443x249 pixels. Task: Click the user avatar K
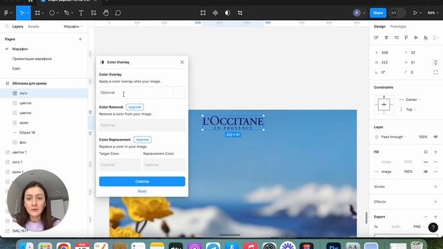click(x=357, y=12)
